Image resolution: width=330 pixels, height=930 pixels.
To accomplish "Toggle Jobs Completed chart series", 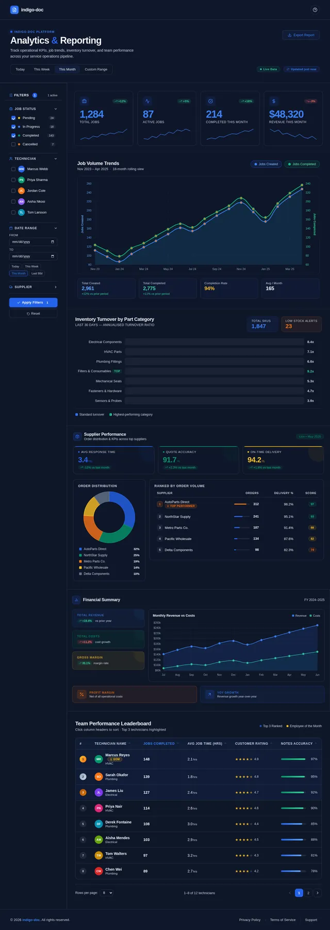I will [301, 164].
